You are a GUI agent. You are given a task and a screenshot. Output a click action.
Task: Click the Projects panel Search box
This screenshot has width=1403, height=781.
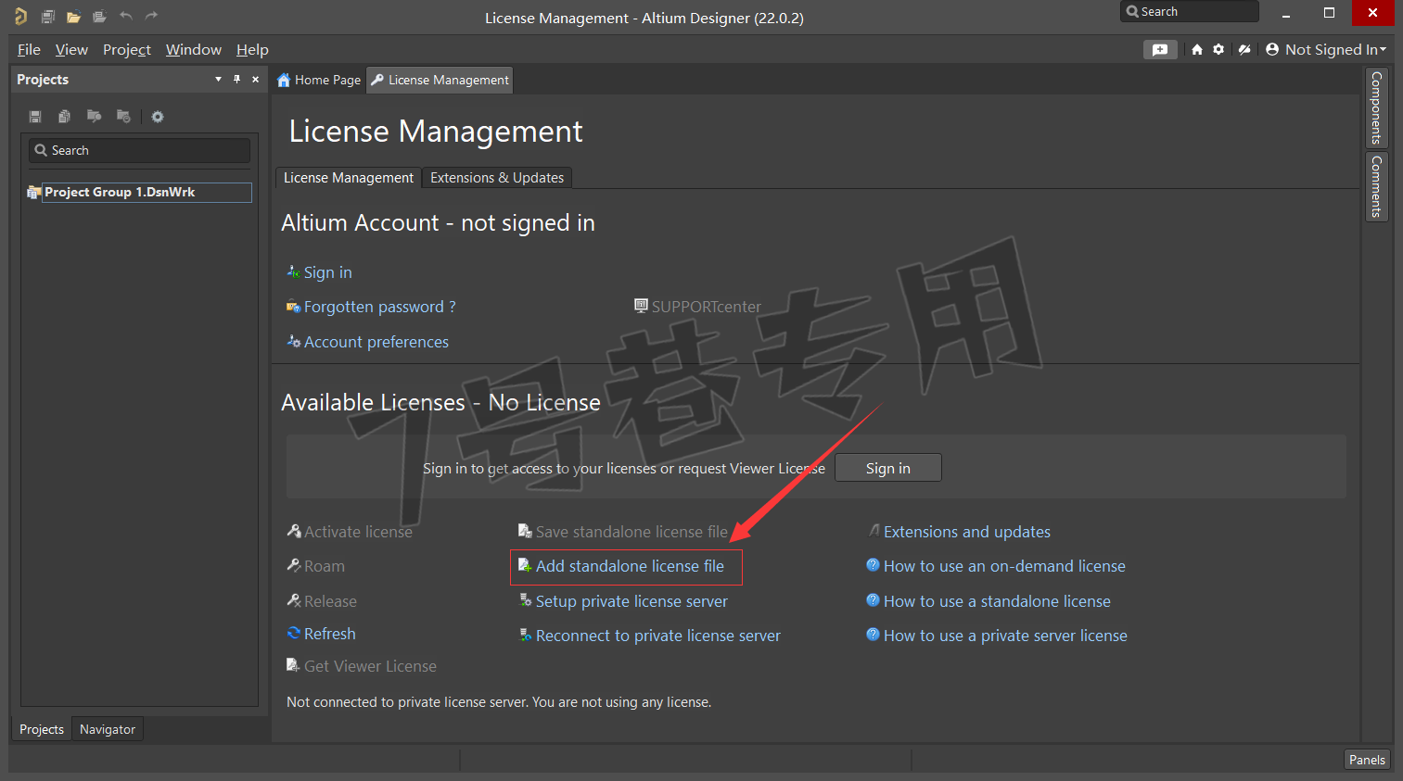(x=139, y=150)
